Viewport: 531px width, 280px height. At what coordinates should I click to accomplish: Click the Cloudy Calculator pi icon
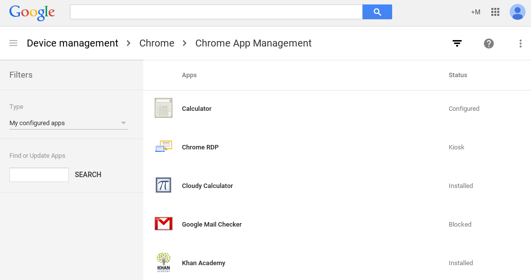coord(164,185)
